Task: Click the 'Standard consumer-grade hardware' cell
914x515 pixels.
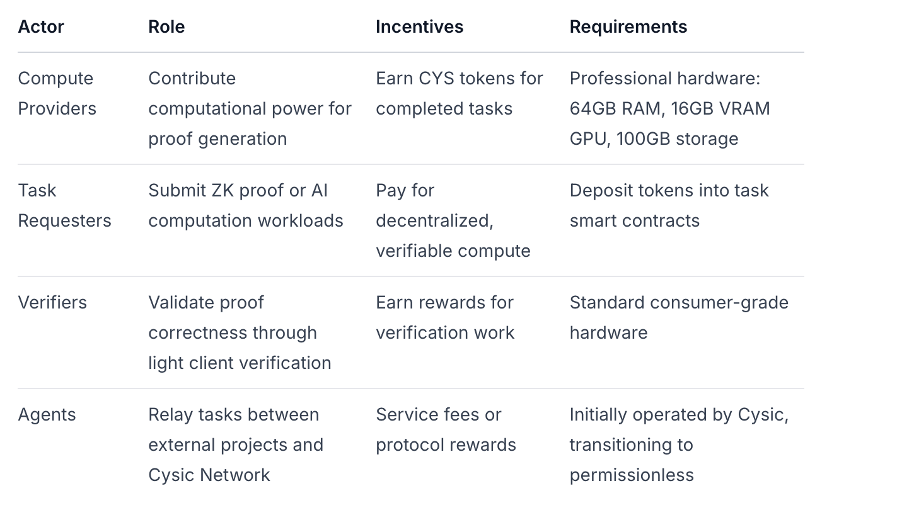Action: (x=678, y=317)
